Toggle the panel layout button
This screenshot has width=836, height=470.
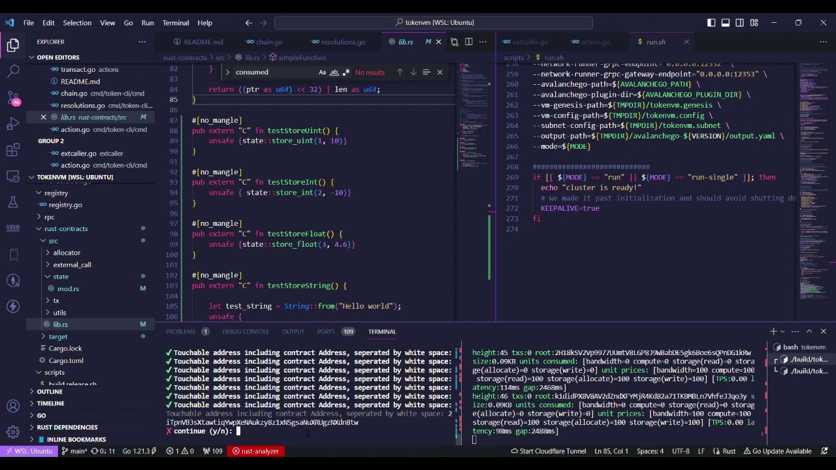point(726,23)
